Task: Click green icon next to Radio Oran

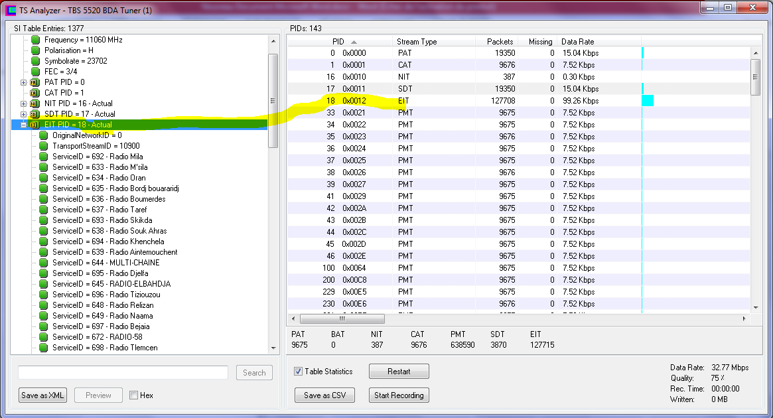Action: 44,178
